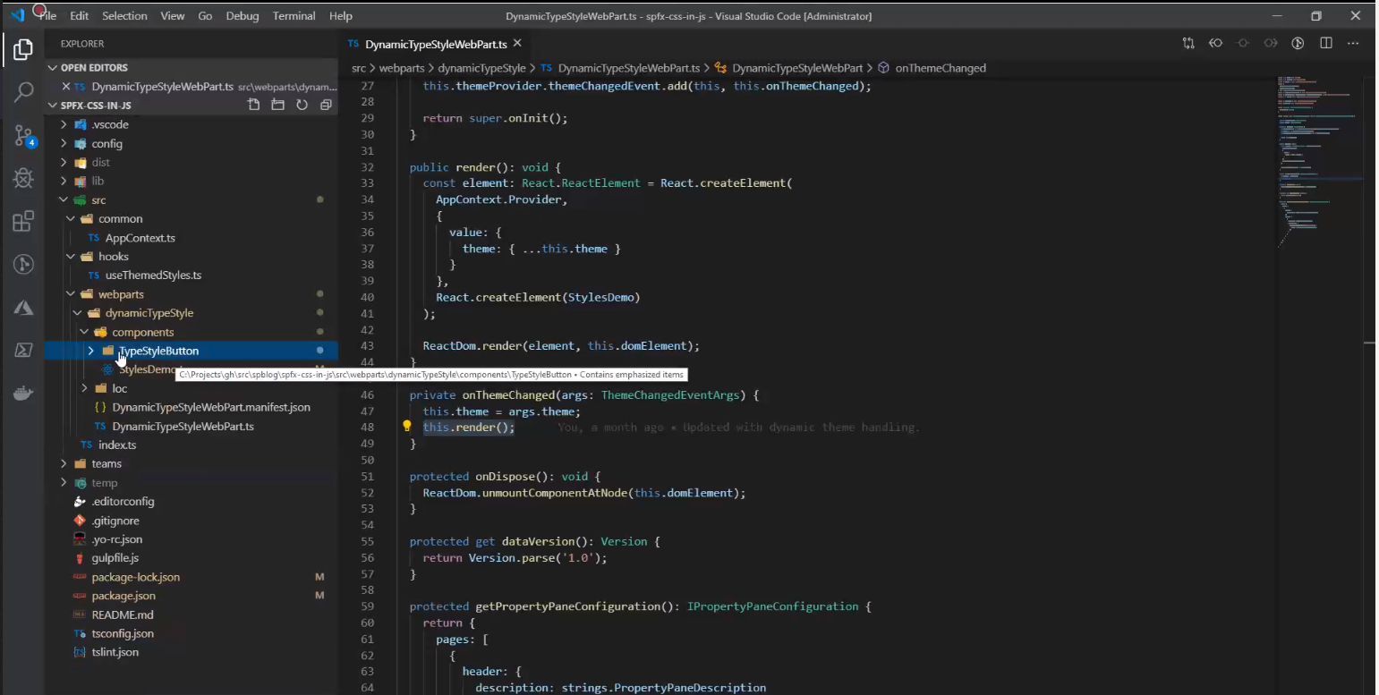Close the DynamicTypeStyleWebPart.ts editor tab

517,43
